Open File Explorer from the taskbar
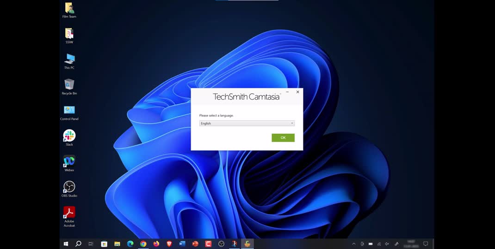The image size is (495, 249). tap(117, 243)
